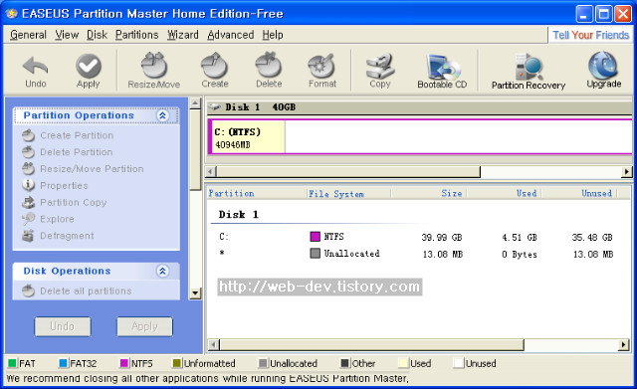The image size is (637, 389).
Task: Click the 39.99 GB size value
Action: click(x=442, y=237)
